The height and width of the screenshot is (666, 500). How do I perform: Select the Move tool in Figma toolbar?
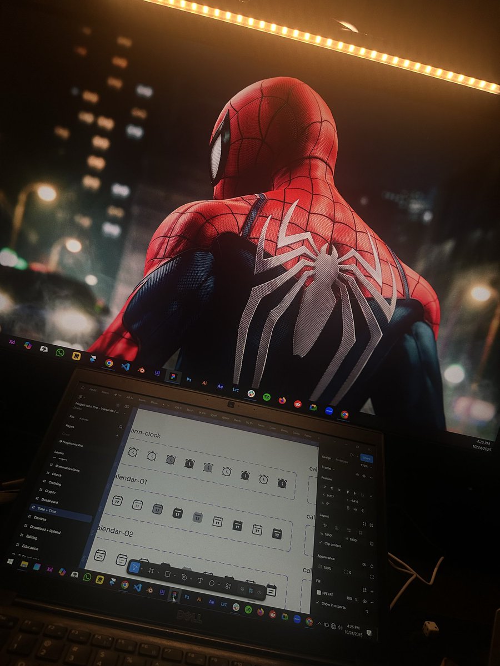pyautogui.click(x=134, y=567)
